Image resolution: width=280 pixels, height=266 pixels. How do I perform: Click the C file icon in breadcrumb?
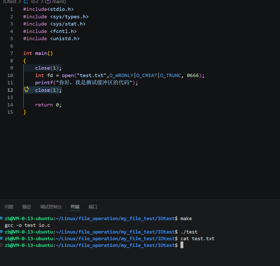pyautogui.click(x=26, y=2)
